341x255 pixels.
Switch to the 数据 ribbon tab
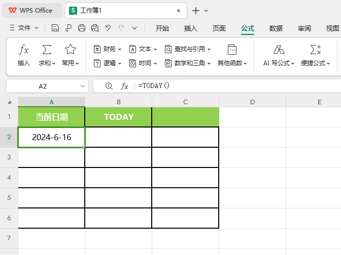point(276,28)
